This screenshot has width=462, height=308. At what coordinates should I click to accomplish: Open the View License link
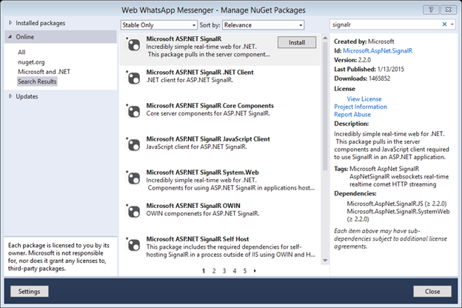364,99
